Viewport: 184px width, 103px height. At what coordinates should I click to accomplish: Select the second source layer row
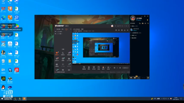click(x=63, y=34)
